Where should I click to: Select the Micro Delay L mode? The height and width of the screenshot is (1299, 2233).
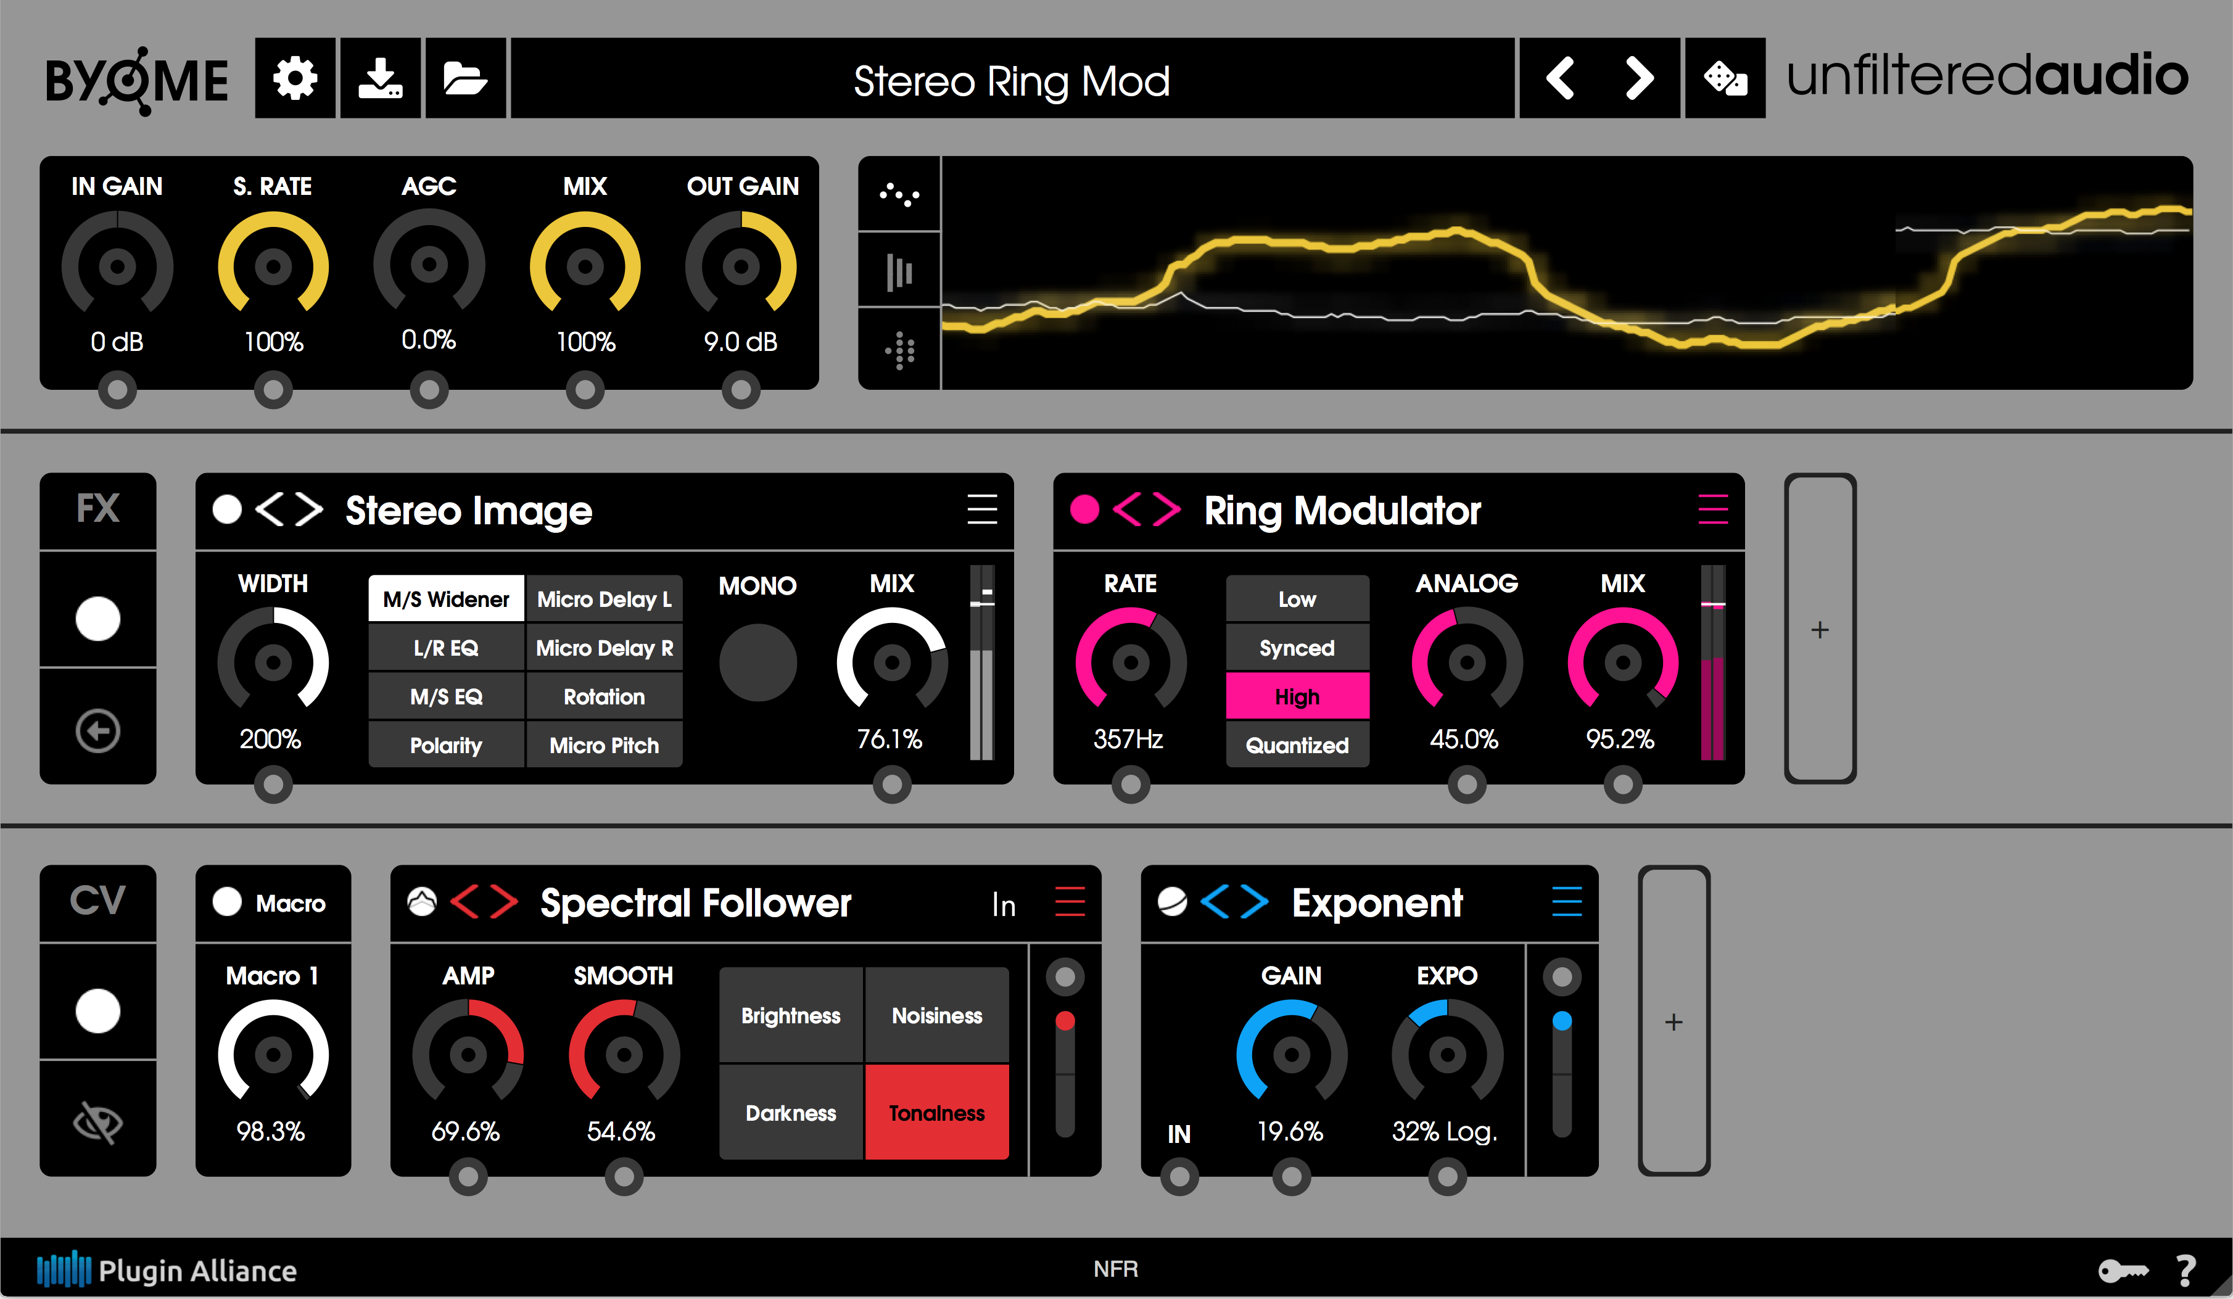click(x=605, y=599)
